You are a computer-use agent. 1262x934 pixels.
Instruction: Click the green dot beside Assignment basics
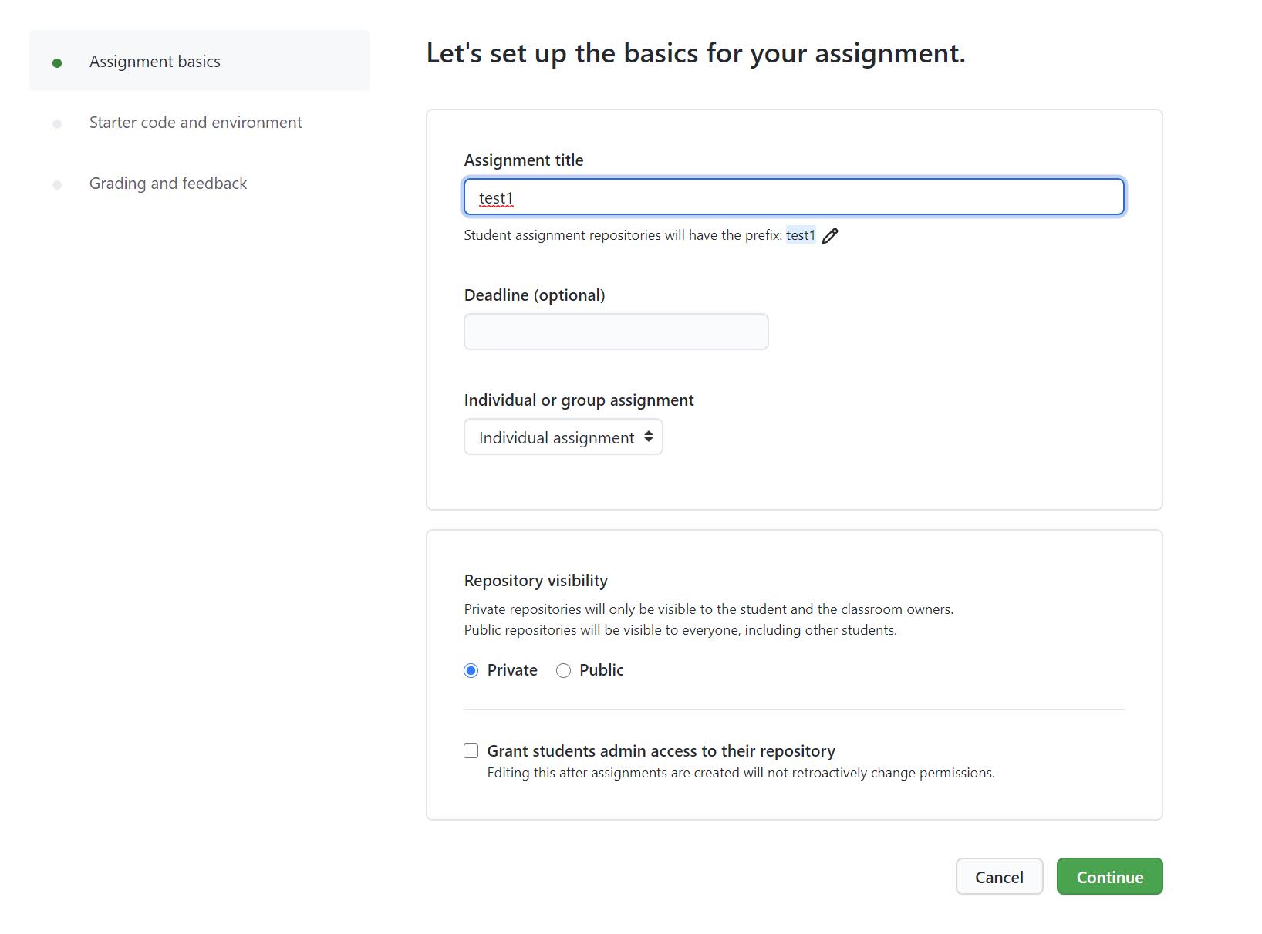pos(57,62)
